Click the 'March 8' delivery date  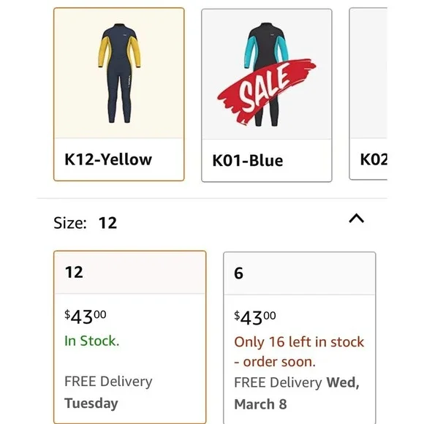pos(260,404)
